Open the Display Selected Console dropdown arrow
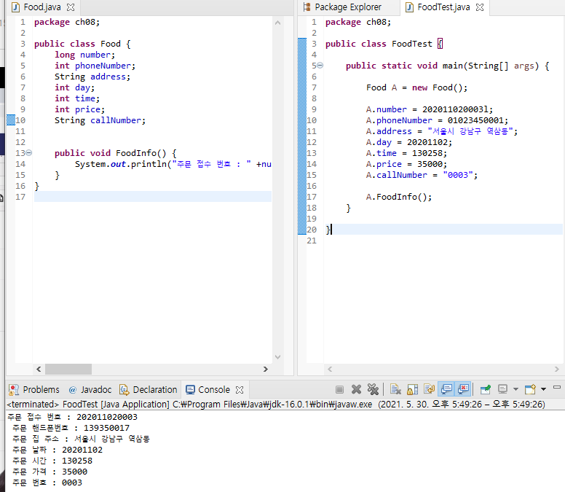 coord(515,389)
